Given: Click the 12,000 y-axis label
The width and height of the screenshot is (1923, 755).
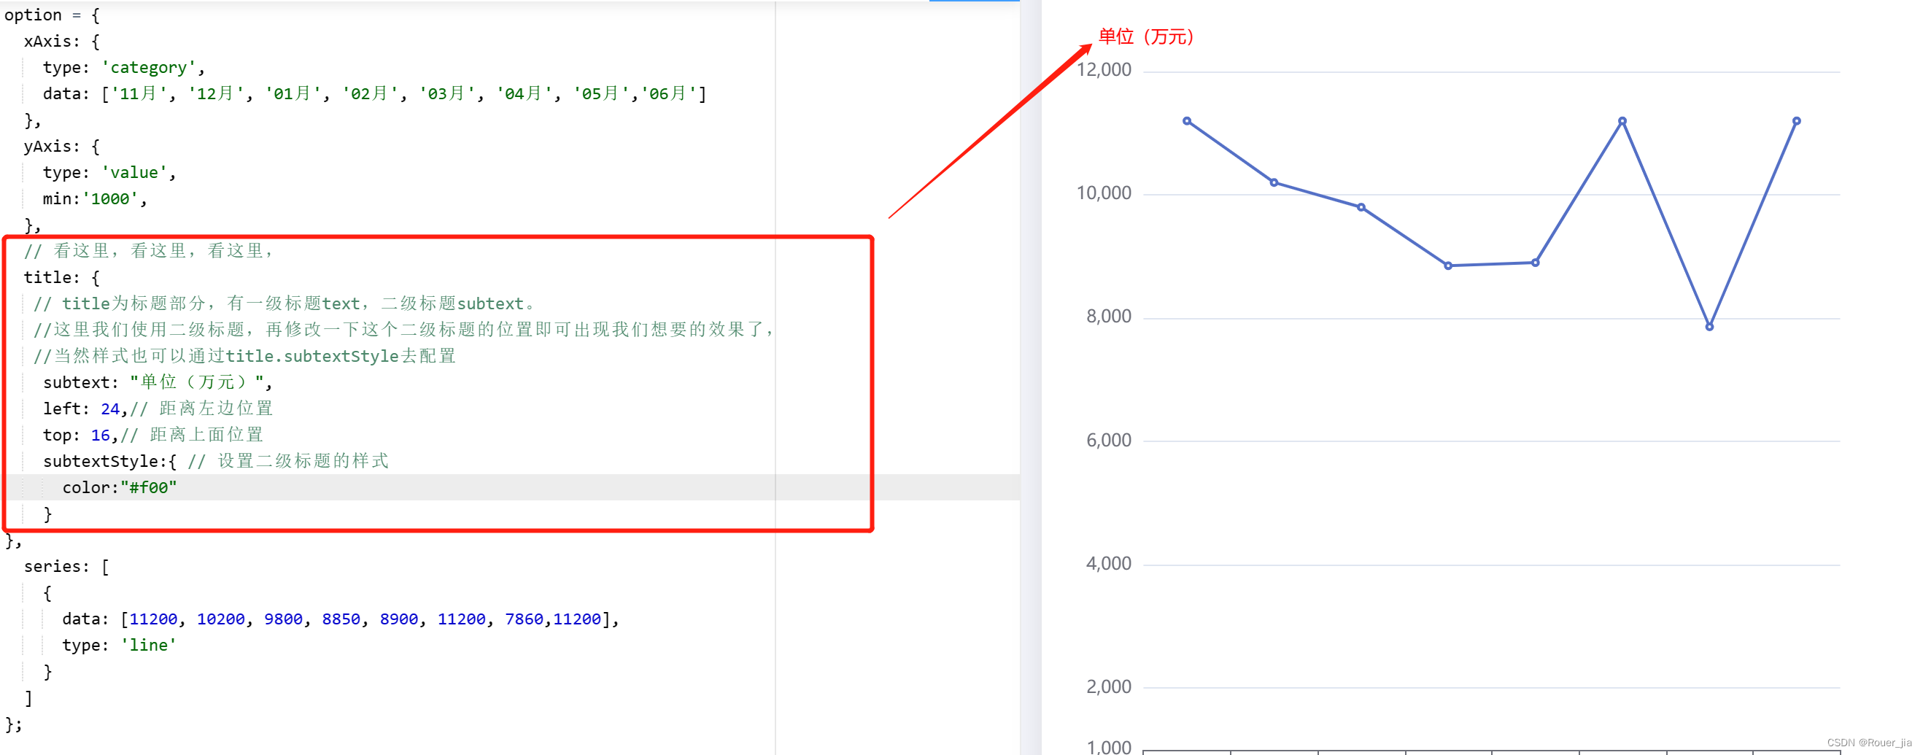Looking at the screenshot, I should [x=1103, y=70].
